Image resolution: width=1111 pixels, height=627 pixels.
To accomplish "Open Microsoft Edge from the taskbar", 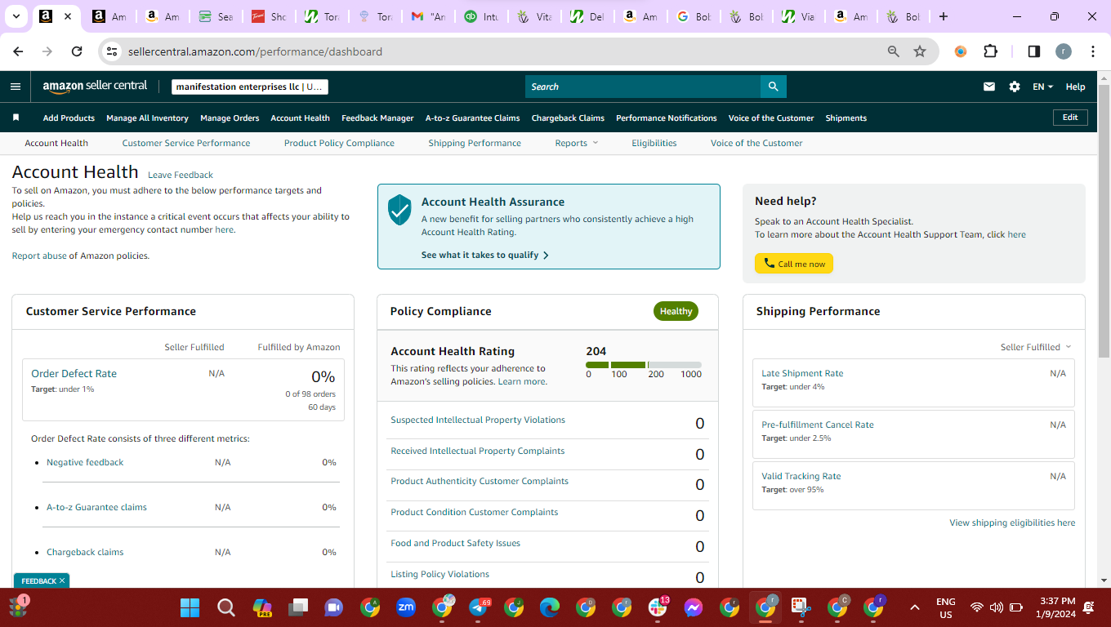I will (x=550, y=607).
